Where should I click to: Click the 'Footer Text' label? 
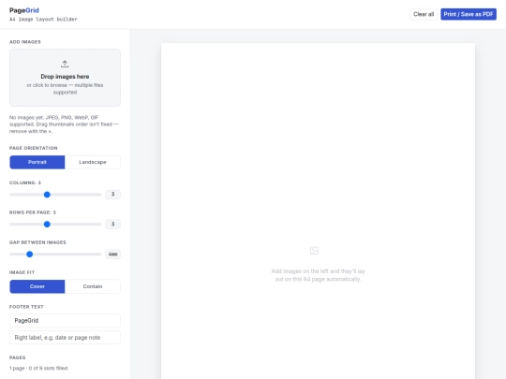26,307
